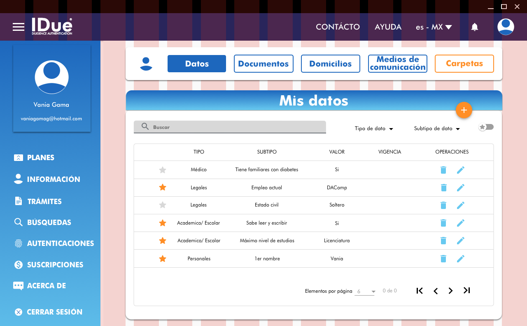Open the user avatar in top bar
Image resolution: width=527 pixels, height=326 pixels.
point(505,27)
